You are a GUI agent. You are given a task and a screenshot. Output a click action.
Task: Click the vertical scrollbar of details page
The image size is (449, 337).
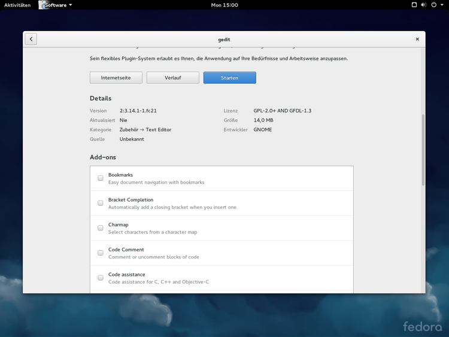pyautogui.click(x=423, y=150)
